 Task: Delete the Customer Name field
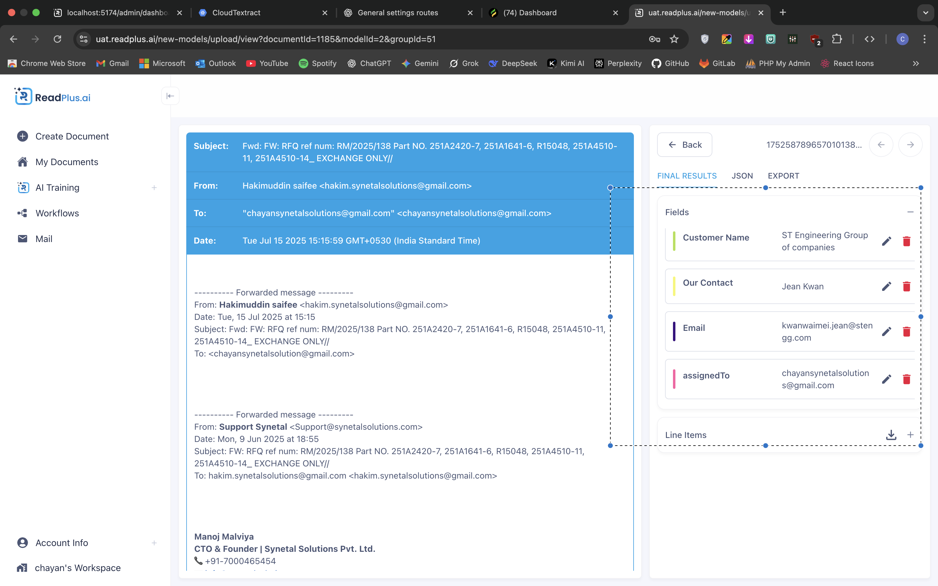click(x=907, y=241)
